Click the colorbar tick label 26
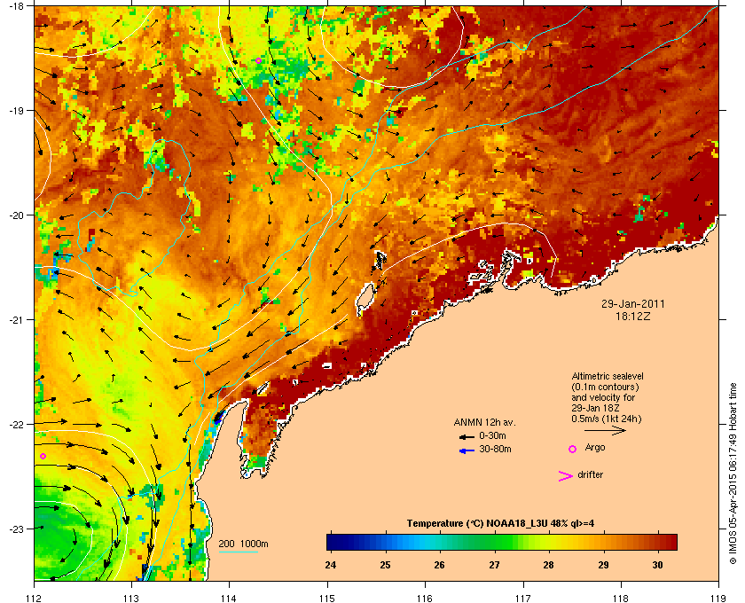This screenshot has width=745, height=603. (x=440, y=565)
